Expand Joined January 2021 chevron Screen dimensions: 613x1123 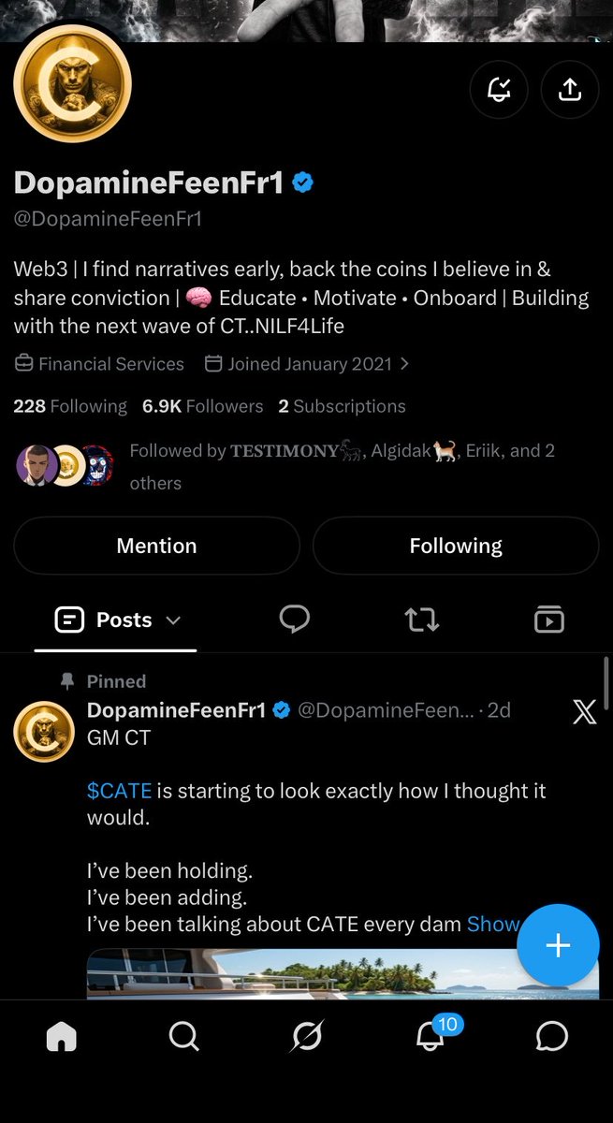tap(404, 364)
